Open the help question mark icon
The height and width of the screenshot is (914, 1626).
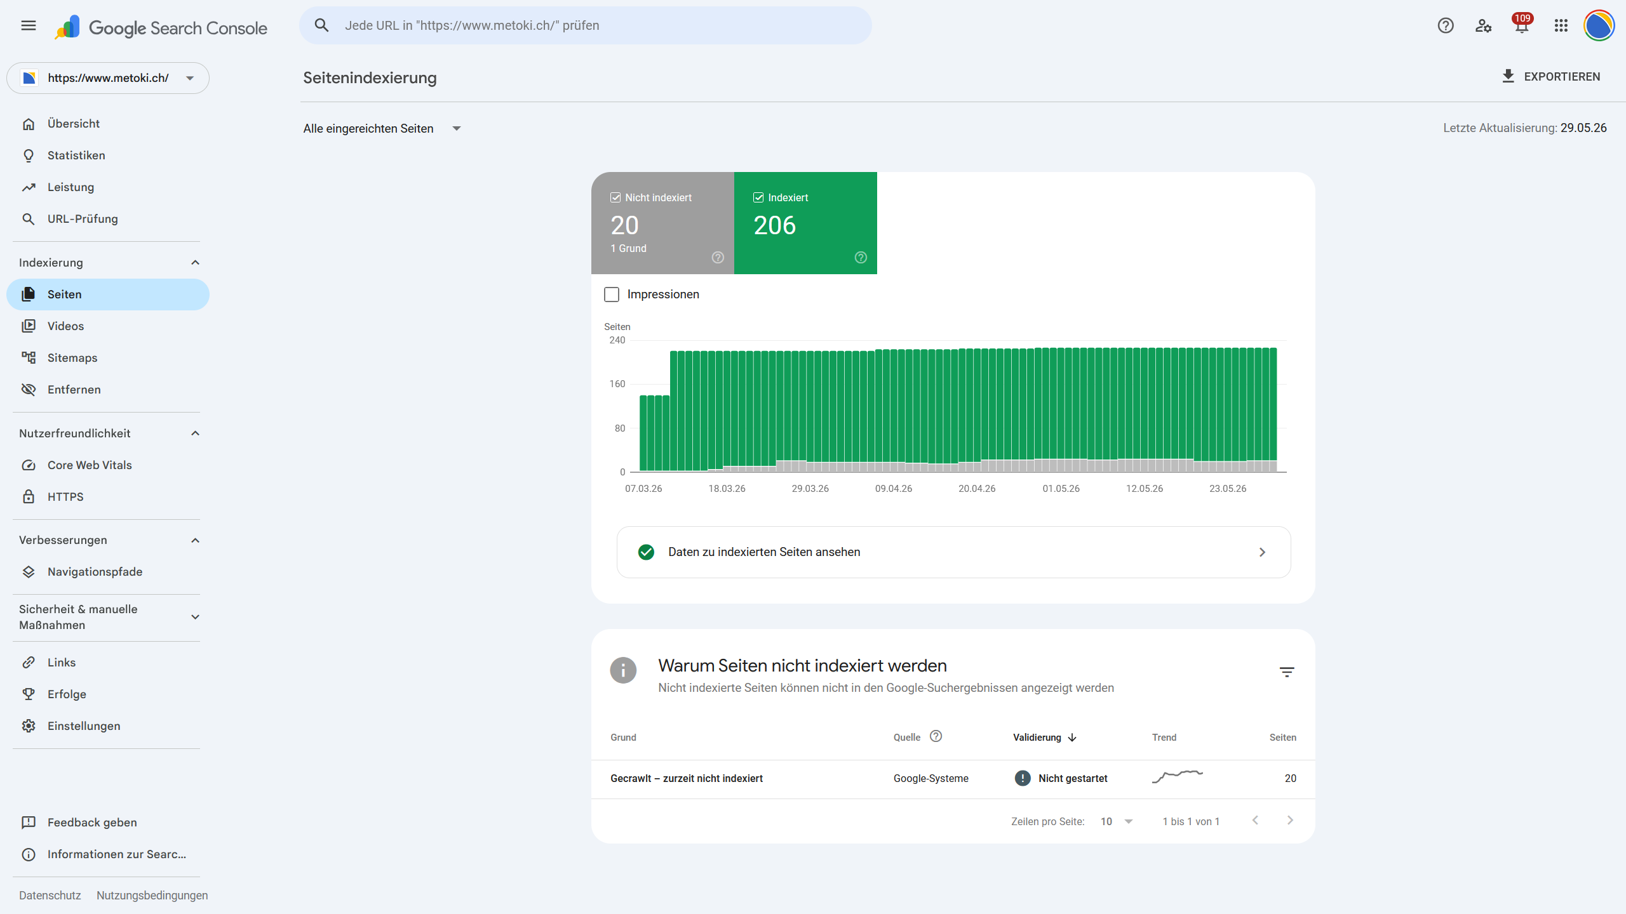(1446, 25)
